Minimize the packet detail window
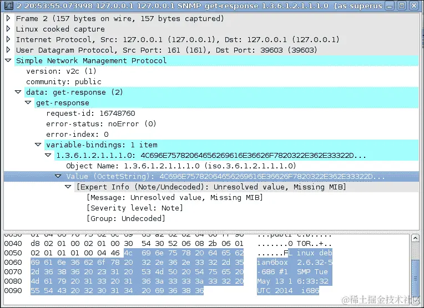The height and width of the screenshot is (308, 424). point(390,6)
